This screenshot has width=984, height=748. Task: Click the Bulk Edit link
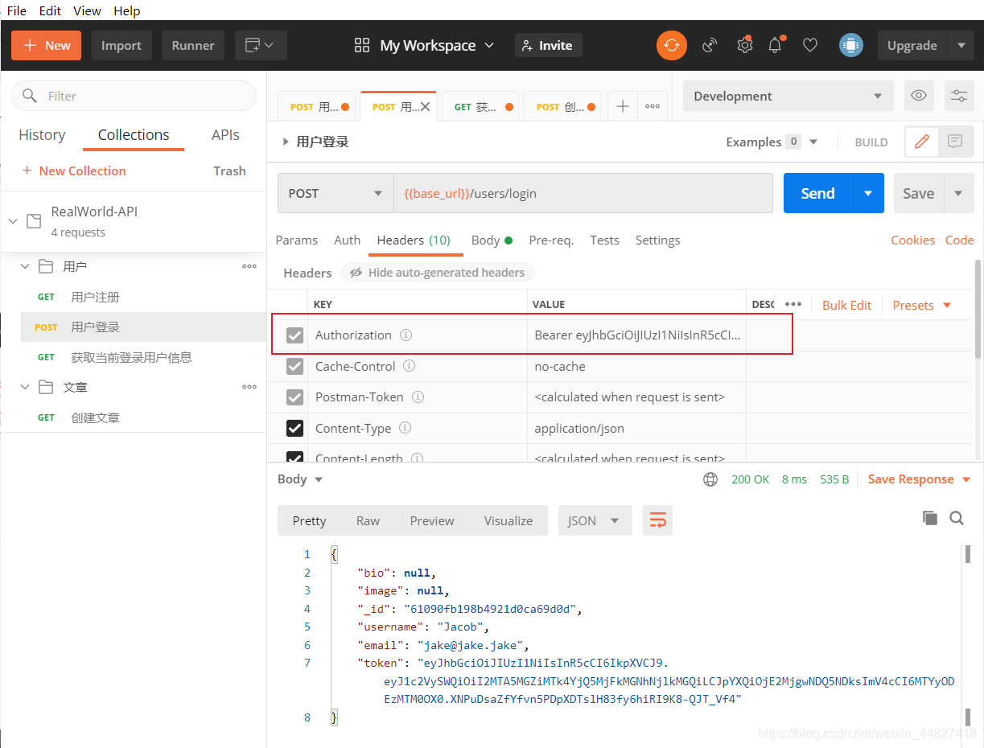846,305
